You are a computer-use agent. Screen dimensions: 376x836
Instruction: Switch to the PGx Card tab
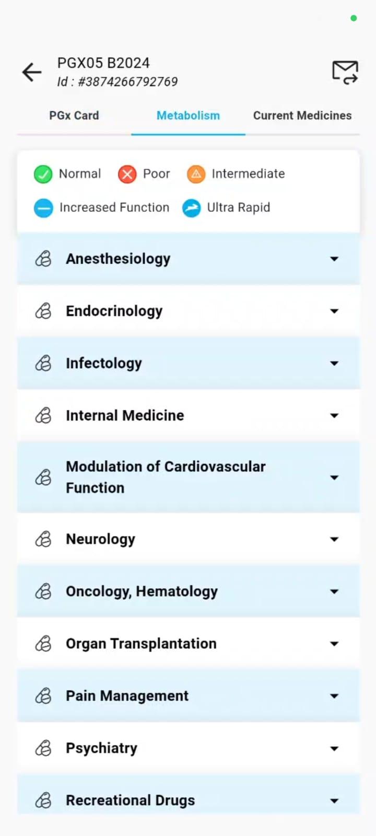click(74, 115)
